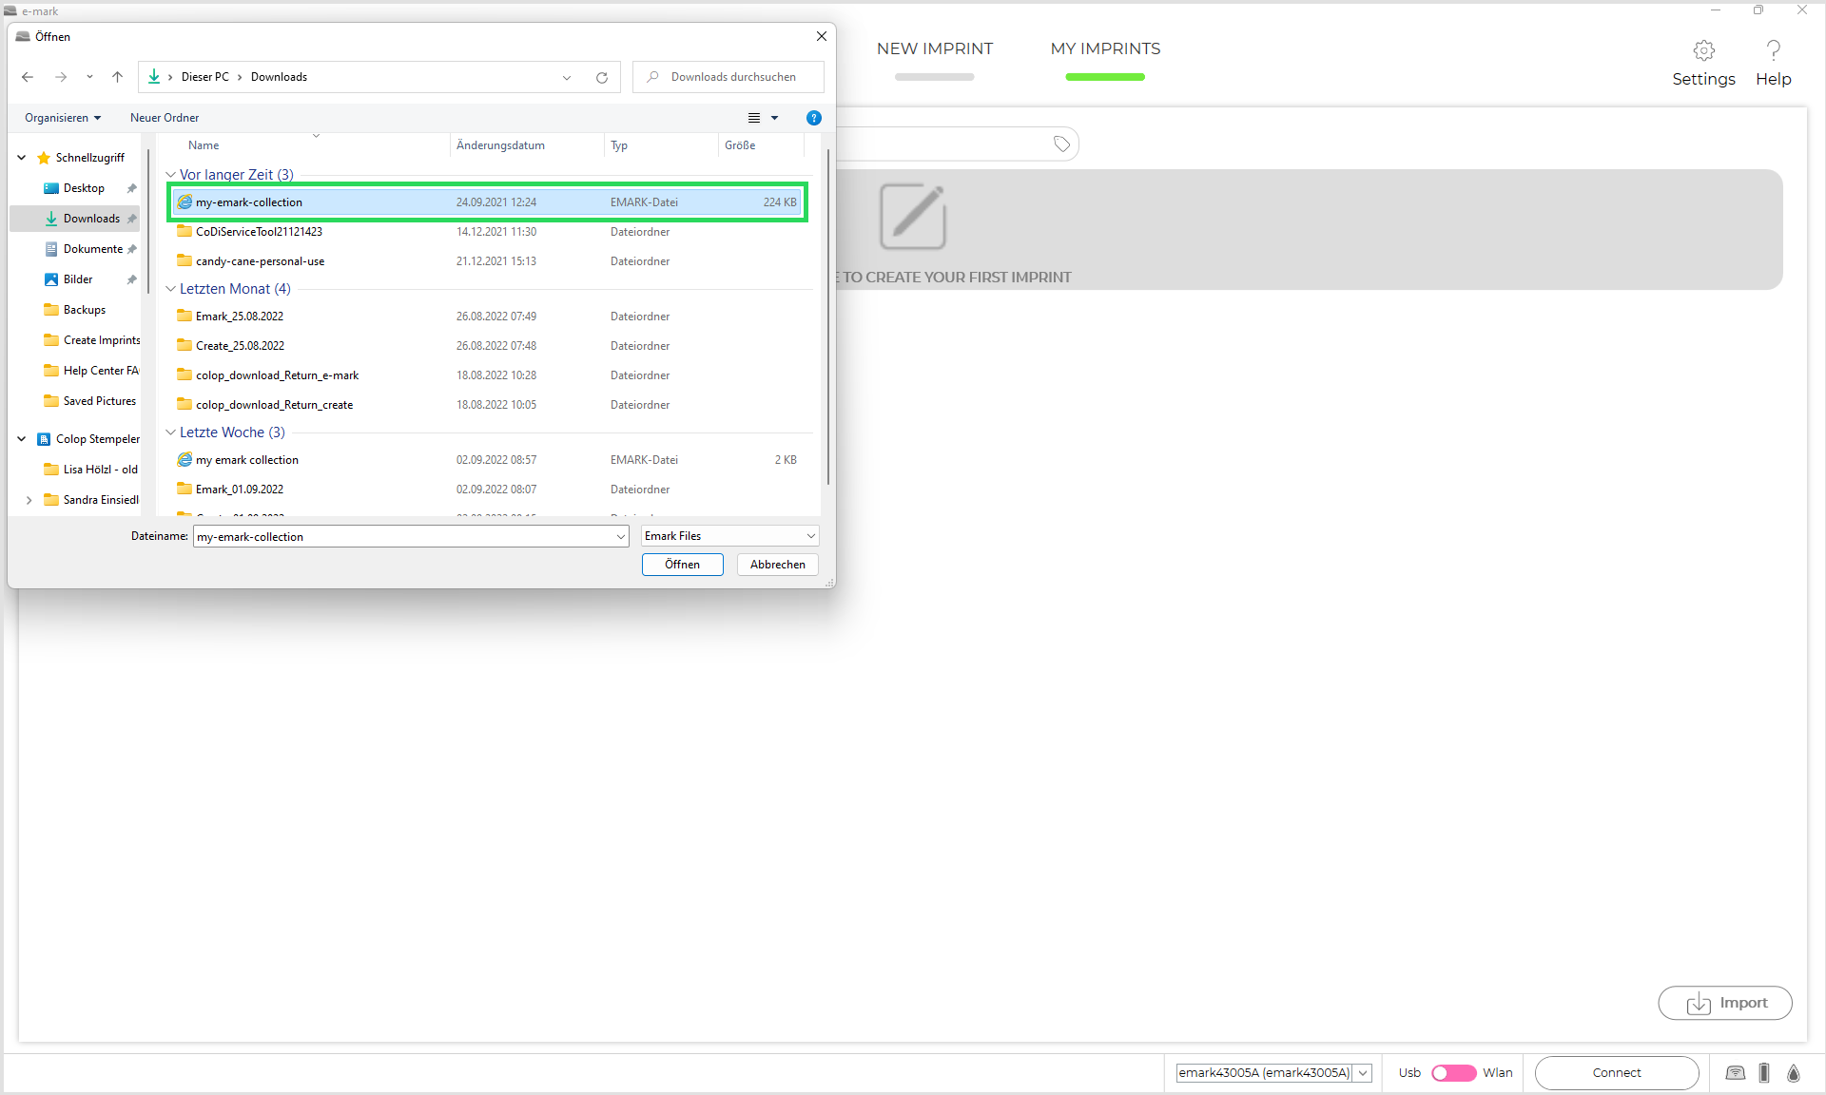The image size is (1826, 1095).
Task: Expand the Sandra Einsiedl tree folder
Action: (29, 500)
